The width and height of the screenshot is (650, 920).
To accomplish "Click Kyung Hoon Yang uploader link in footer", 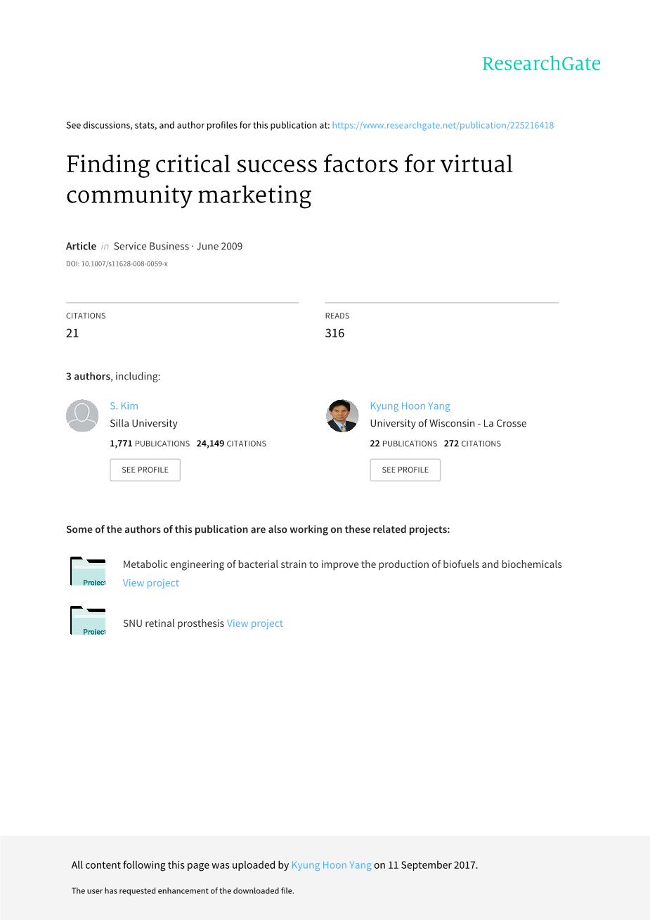I will point(331,865).
